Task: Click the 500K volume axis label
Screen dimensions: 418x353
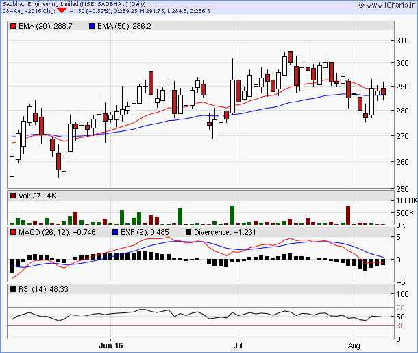Action: [x=405, y=213]
